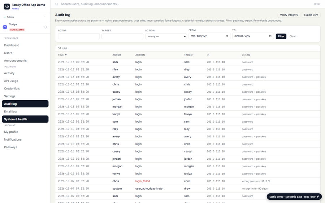Focus the Actor filter input
The height and width of the screenshot is (203, 325).
(79, 36)
